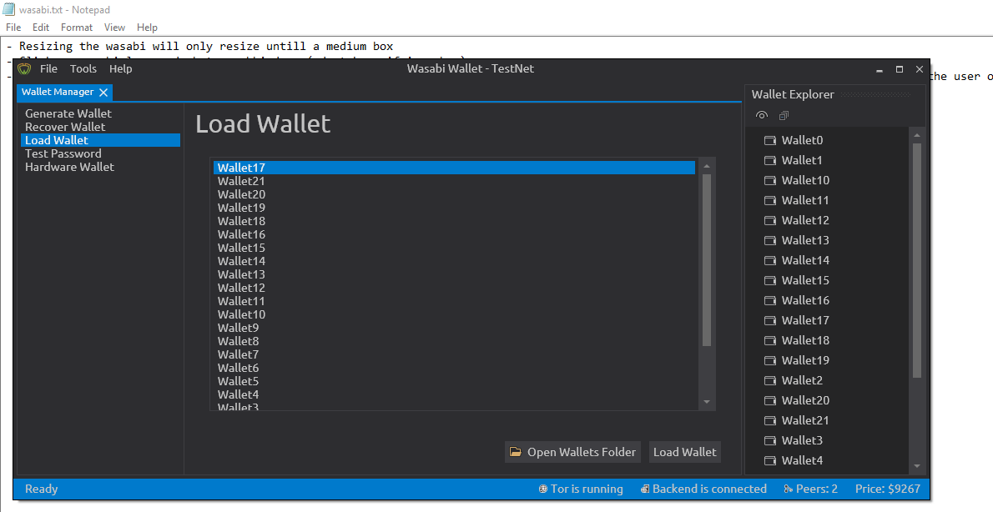Select Load Wallet in the sidebar

tap(101, 140)
